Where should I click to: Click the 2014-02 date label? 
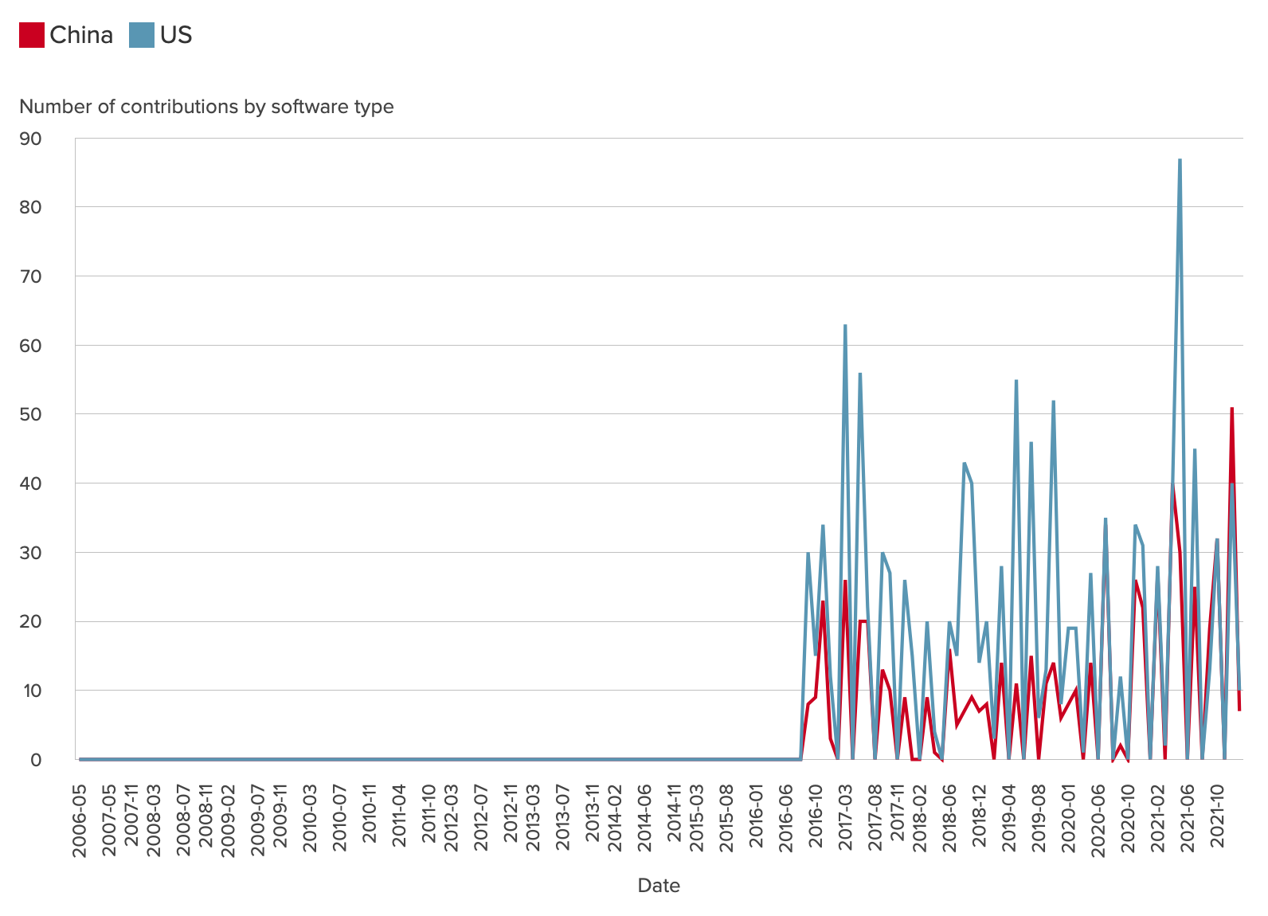[x=615, y=820]
